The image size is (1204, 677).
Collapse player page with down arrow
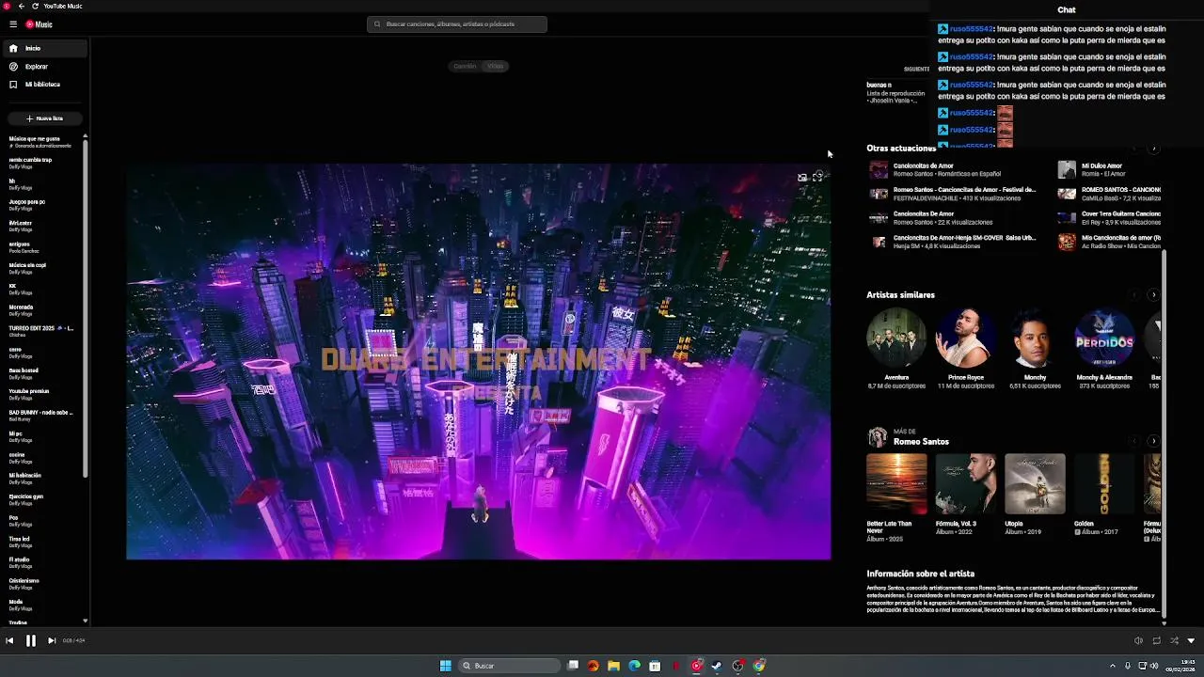pos(1191,640)
